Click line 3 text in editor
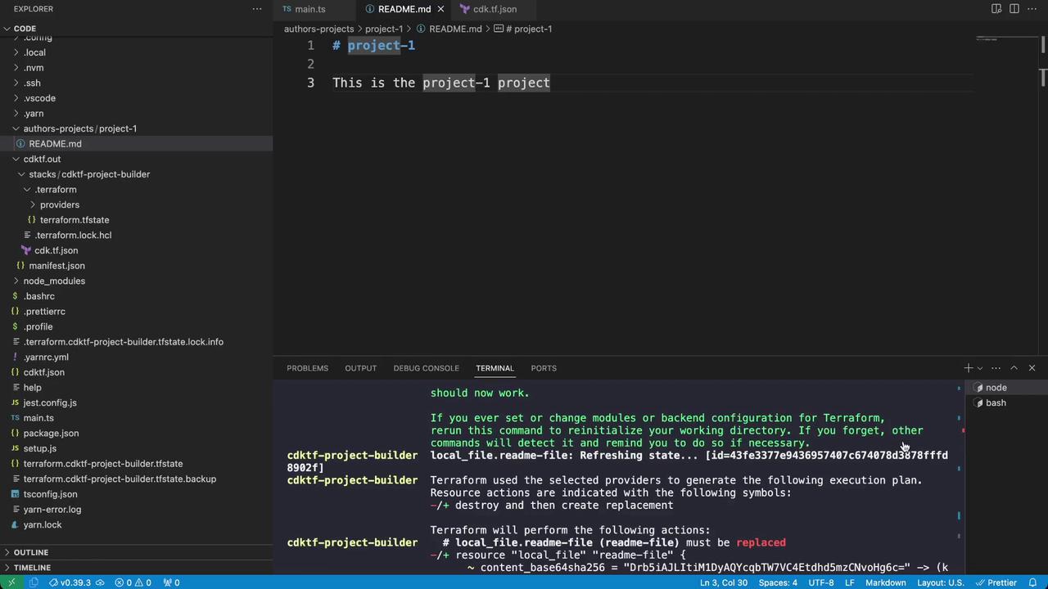This screenshot has width=1048, height=589. pyautogui.click(x=441, y=83)
